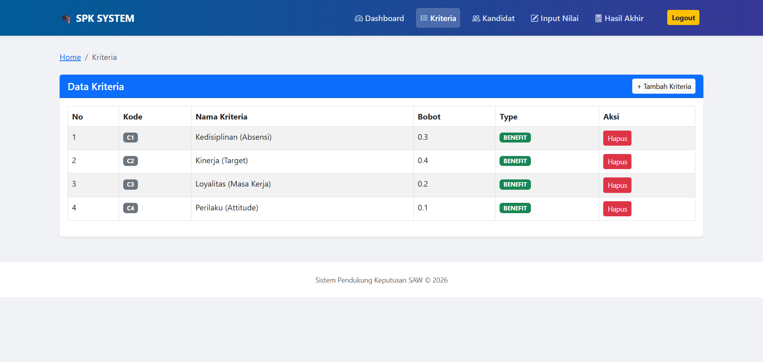Screen dimensions: 763x362
Task: Click the Logout button
Action: pos(683,17)
